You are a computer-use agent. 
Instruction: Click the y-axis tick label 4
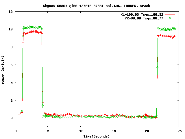pyautogui.click(x=12, y=83)
